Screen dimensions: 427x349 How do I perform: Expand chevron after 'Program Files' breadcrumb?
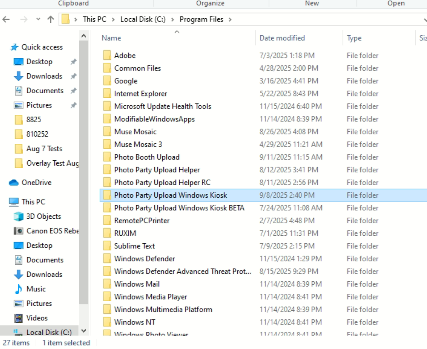[230, 20]
